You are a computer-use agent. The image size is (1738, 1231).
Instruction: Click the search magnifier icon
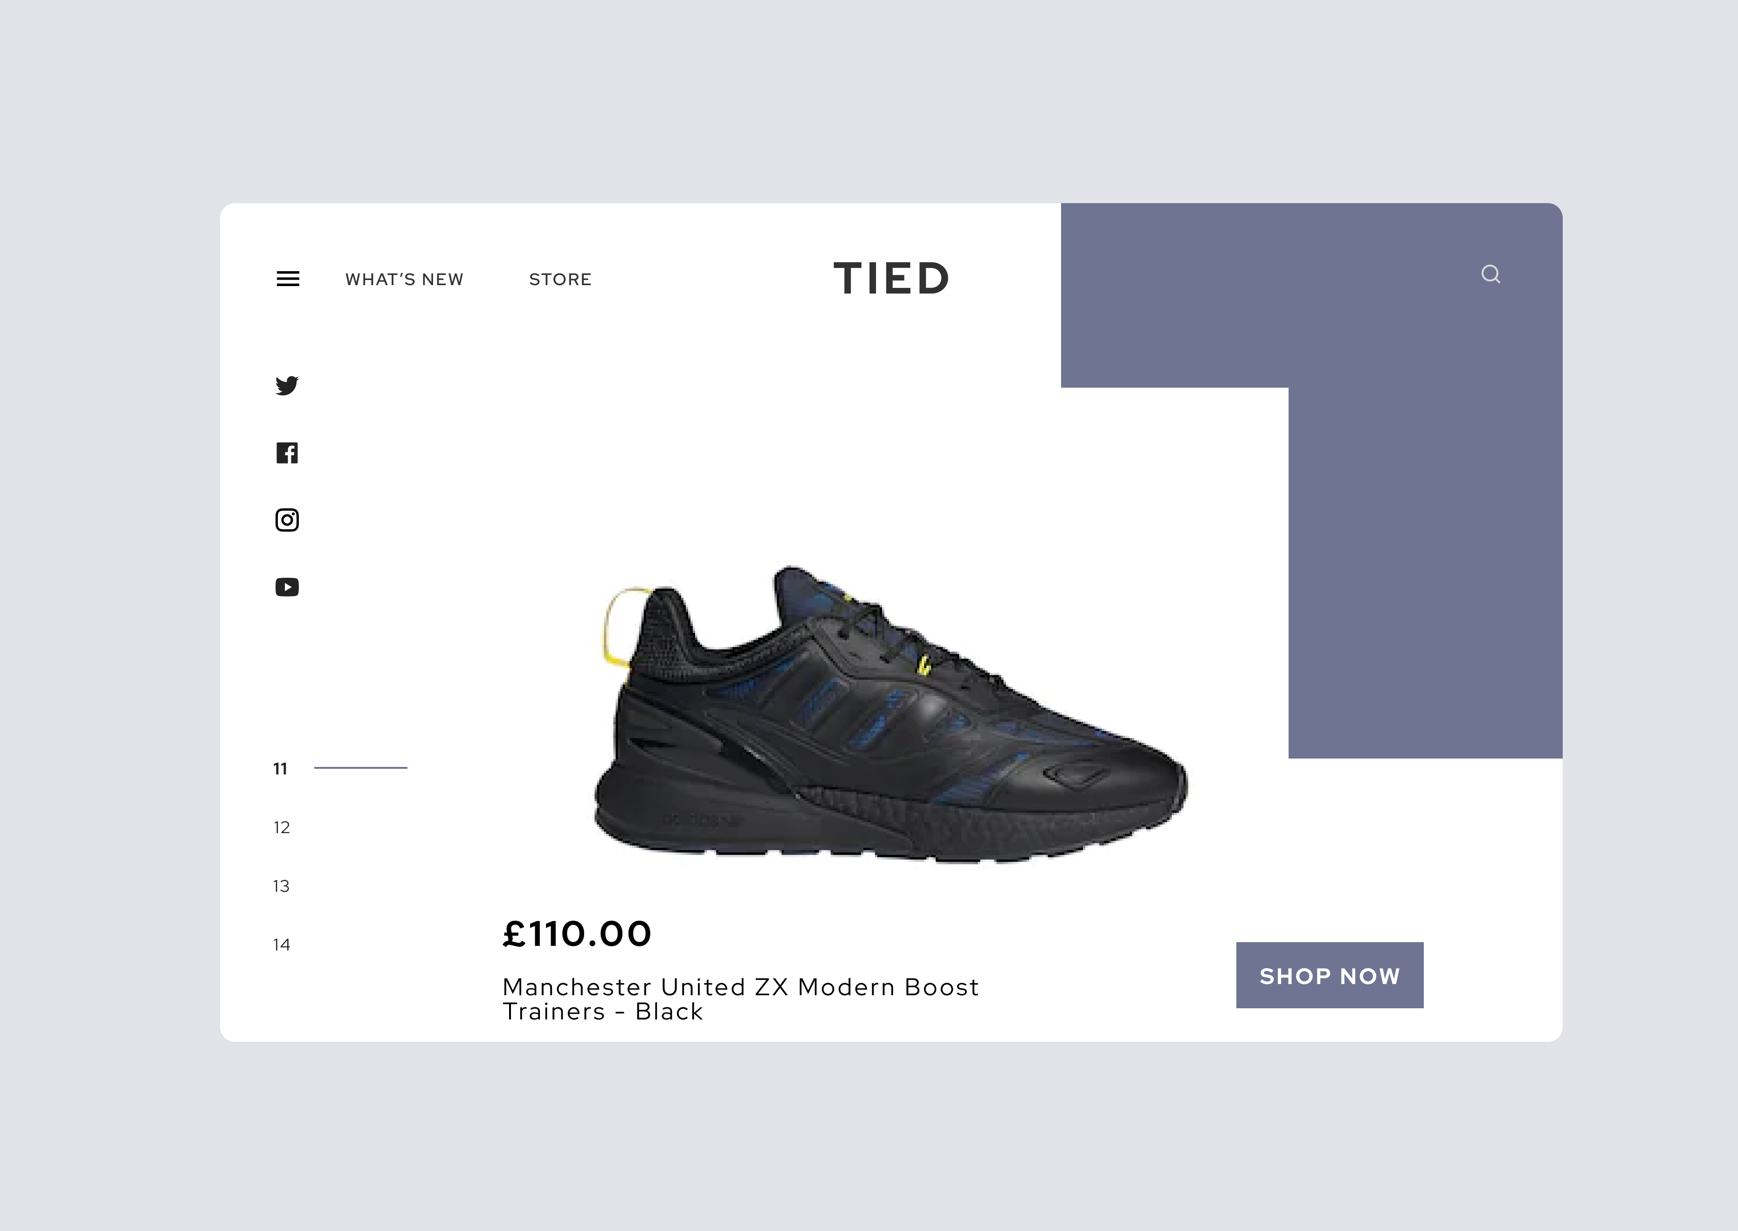tap(1491, 274)
